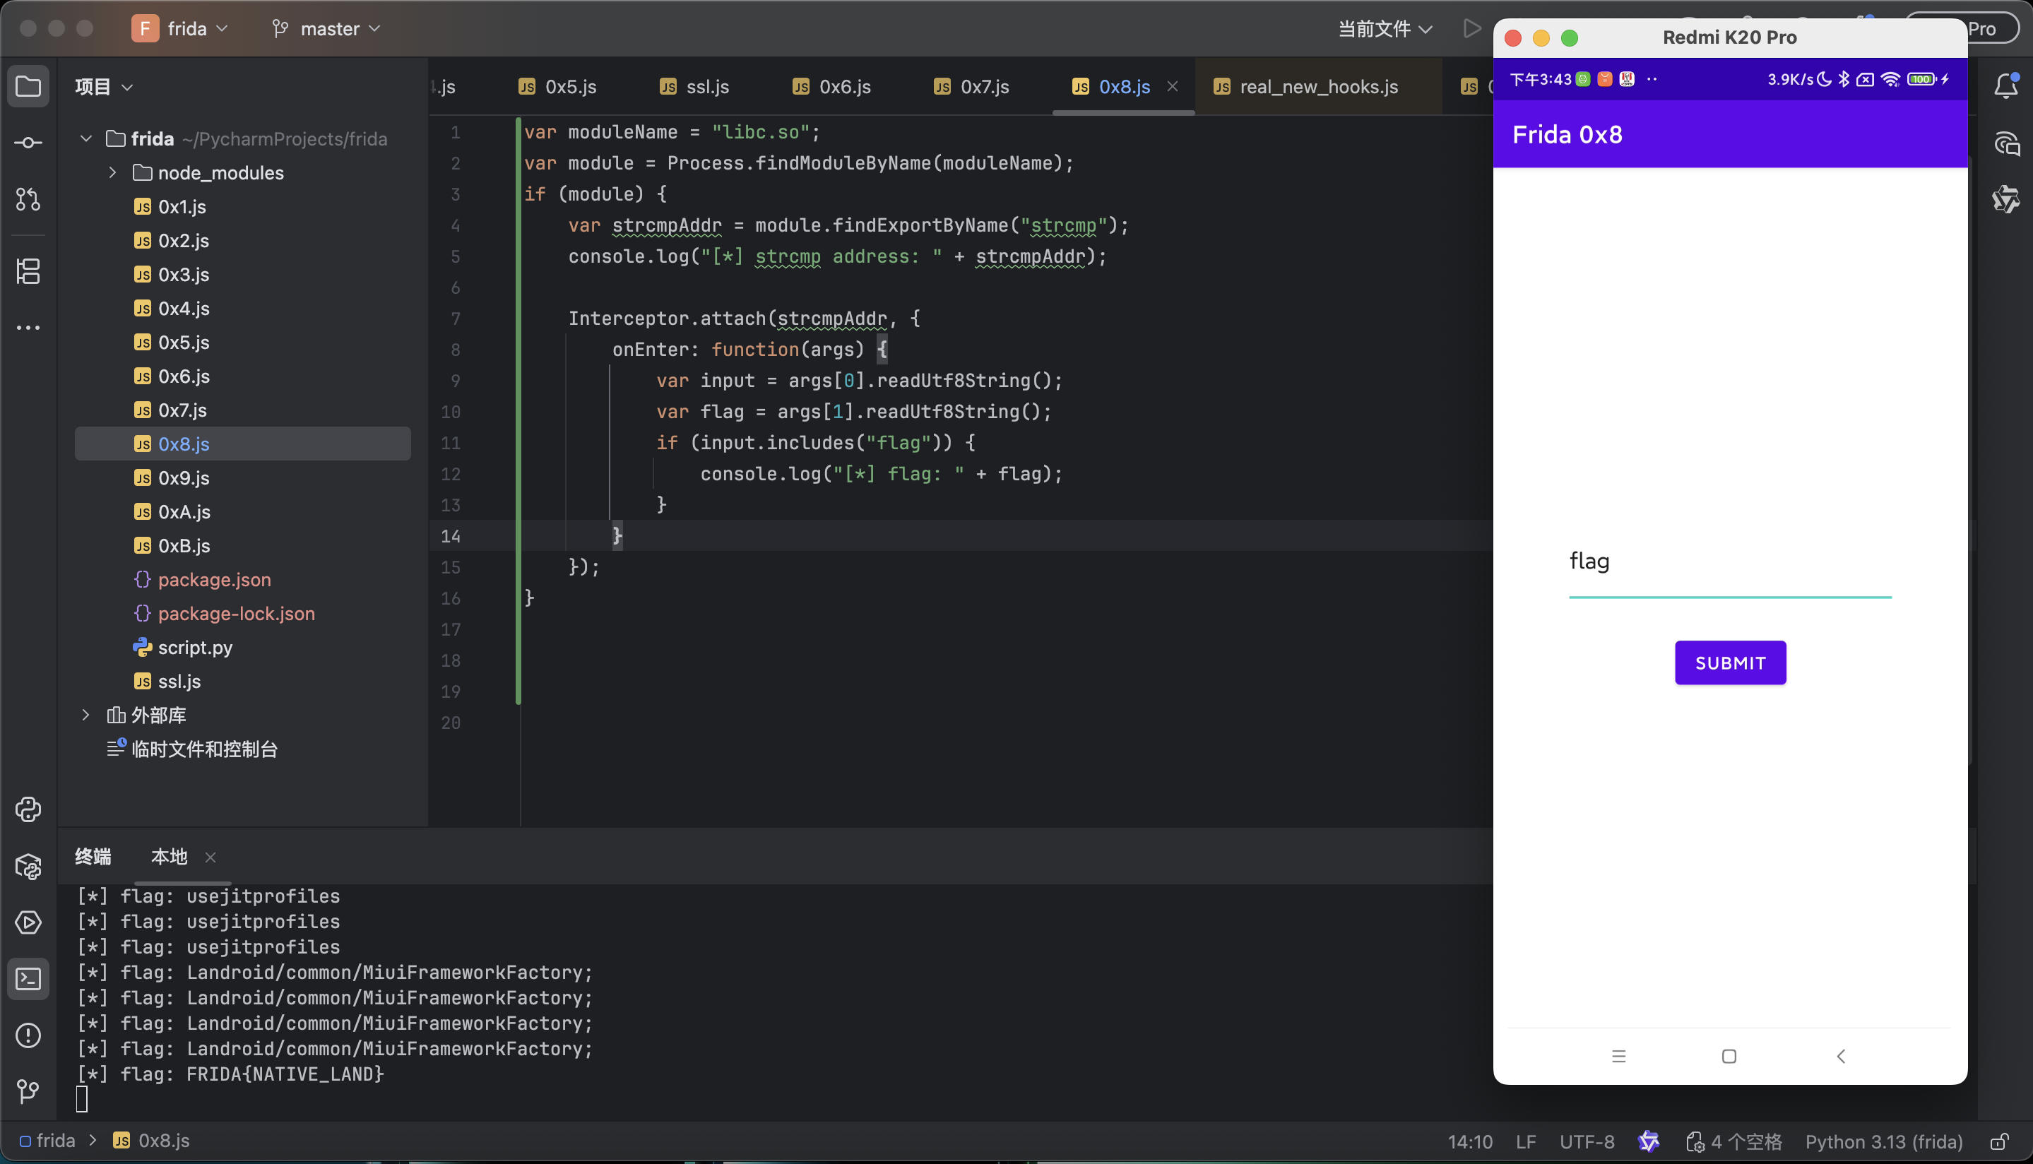Image resolution: width=2033 pixels, height=1164 pixels.
Task: Show more tool windows ellipsis icon
Action: pyautogui.click(x=28, y=328)
